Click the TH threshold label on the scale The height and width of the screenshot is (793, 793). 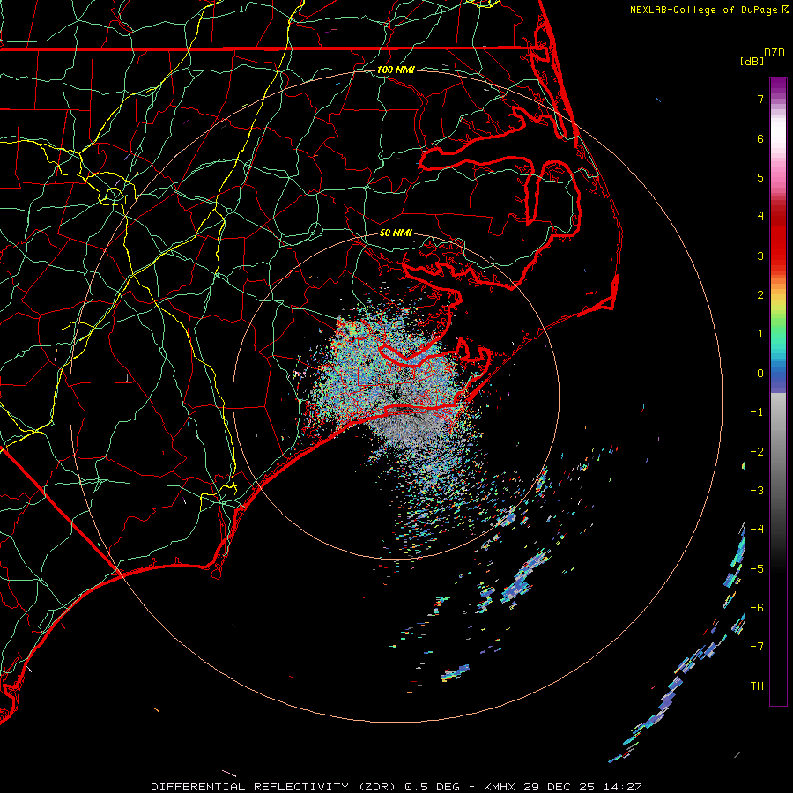click(x=757, y=686)
